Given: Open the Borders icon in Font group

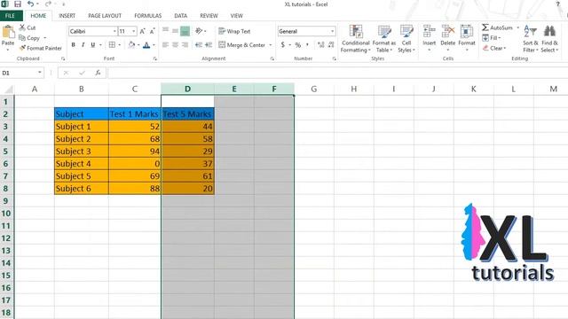Looking at the screenshot, I should tap(112, 45).
